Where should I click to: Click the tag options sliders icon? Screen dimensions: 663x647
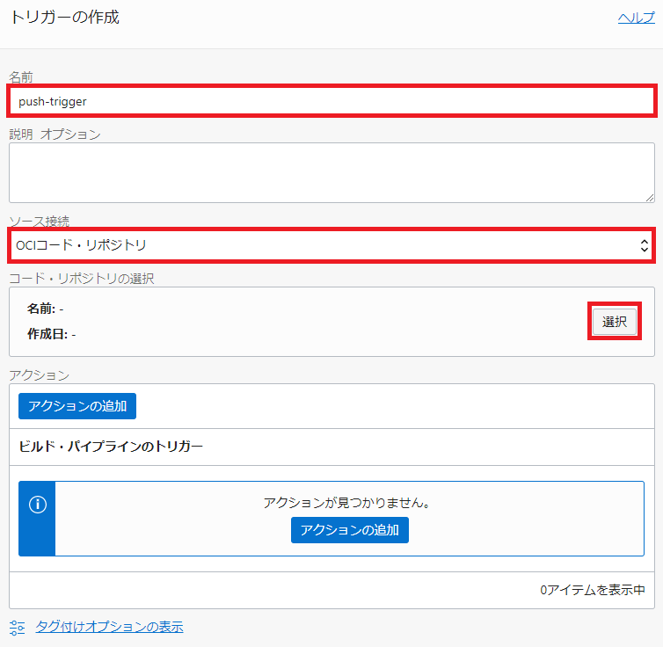(18, 627)
